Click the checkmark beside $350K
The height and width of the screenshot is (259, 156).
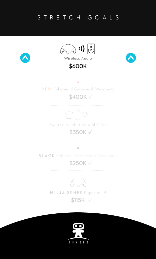point(90,132)
